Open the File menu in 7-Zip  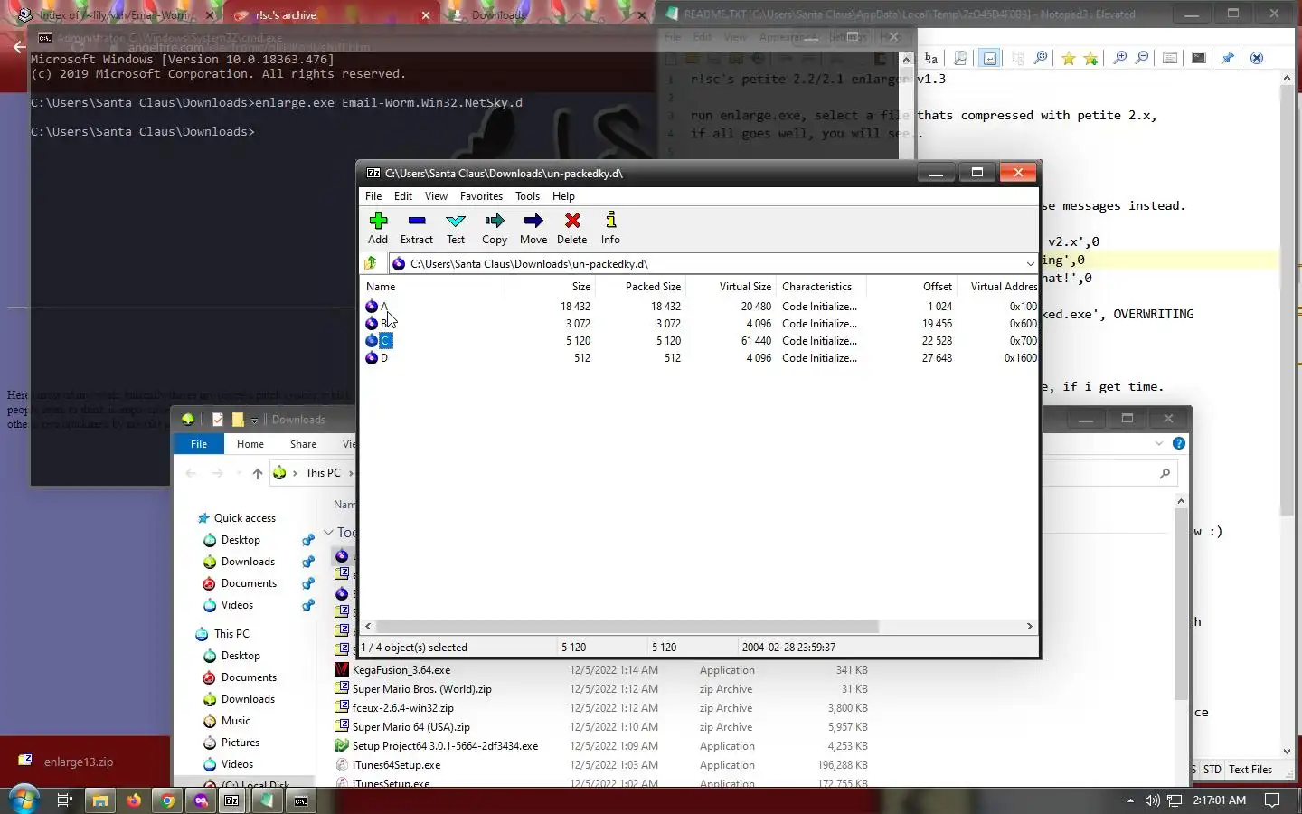point(373,196)
